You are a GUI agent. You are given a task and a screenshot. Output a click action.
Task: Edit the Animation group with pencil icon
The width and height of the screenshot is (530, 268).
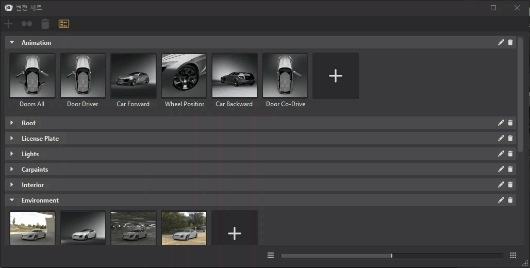[501, 43]
